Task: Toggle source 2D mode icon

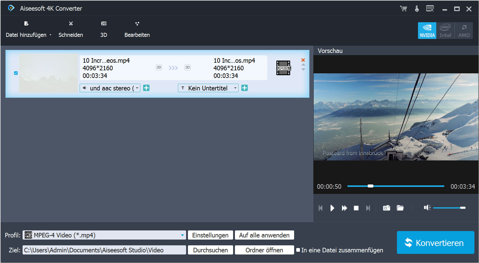Action: click(159, 67)
